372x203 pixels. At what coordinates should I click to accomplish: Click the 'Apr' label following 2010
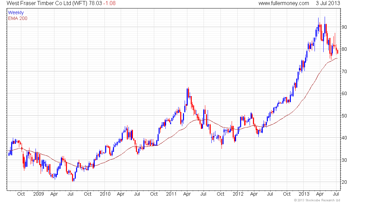(x=120, y=194)
